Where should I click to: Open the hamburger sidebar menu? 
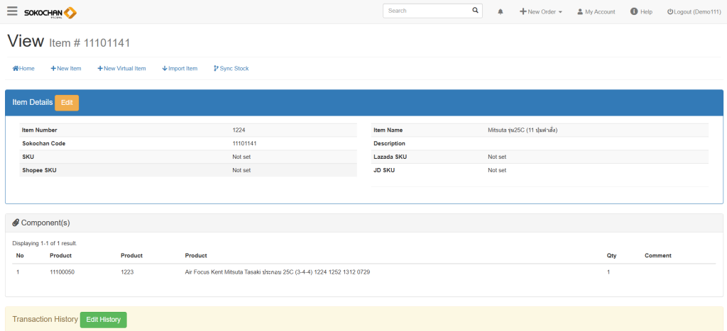(x=12, y=11)
